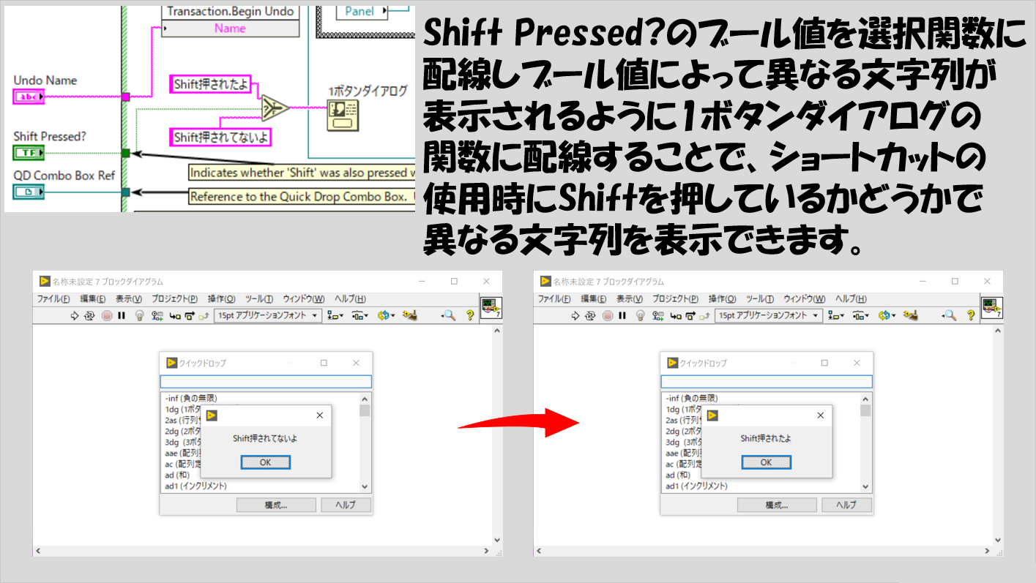Open ツール(T) menu in right window

click(760, 298)
